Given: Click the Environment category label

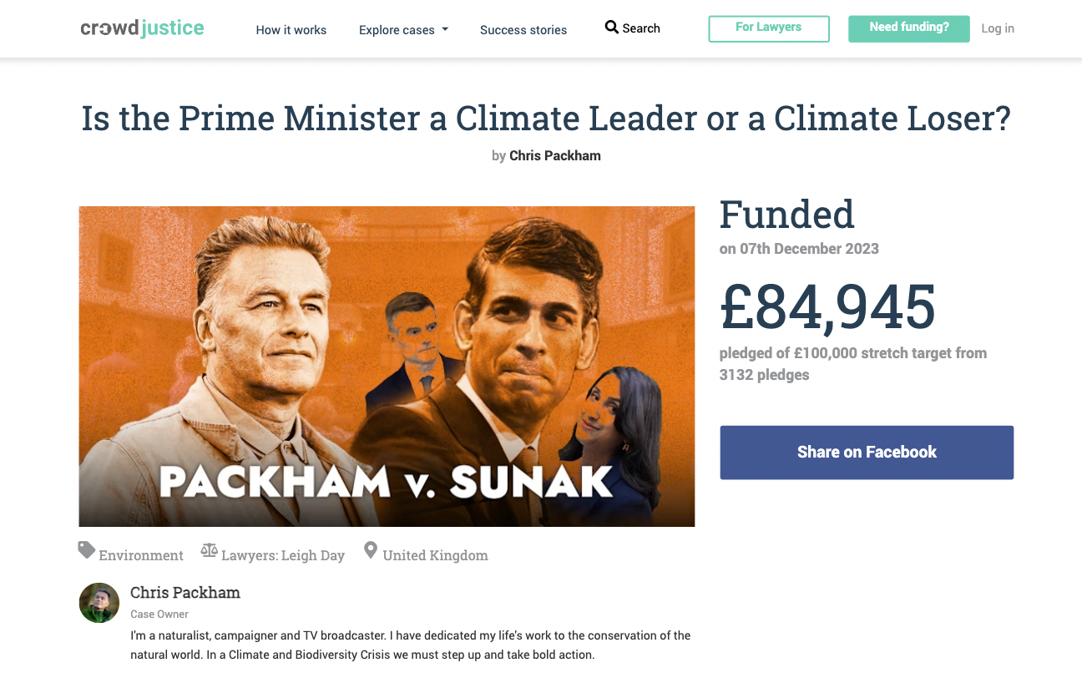Looking at the screenshot, I should [x=141, y=555].
